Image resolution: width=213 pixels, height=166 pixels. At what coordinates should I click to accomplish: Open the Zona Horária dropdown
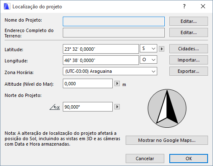tap(110, 71)
